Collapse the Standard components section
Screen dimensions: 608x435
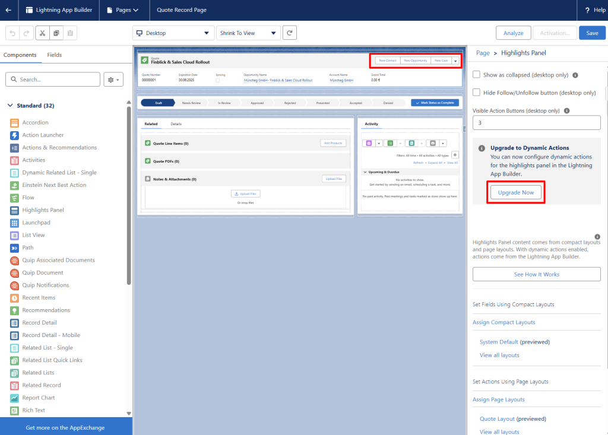click(10, 106)
